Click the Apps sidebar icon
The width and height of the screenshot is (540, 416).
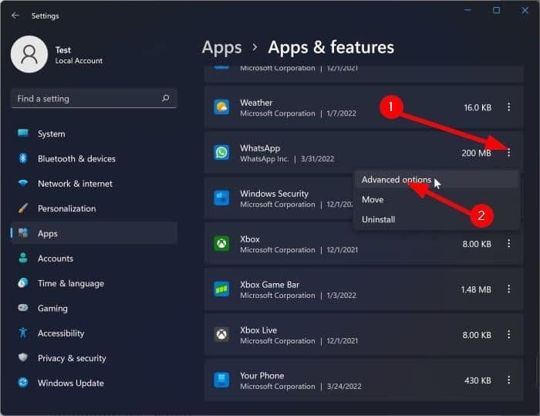tap(23, 233)
